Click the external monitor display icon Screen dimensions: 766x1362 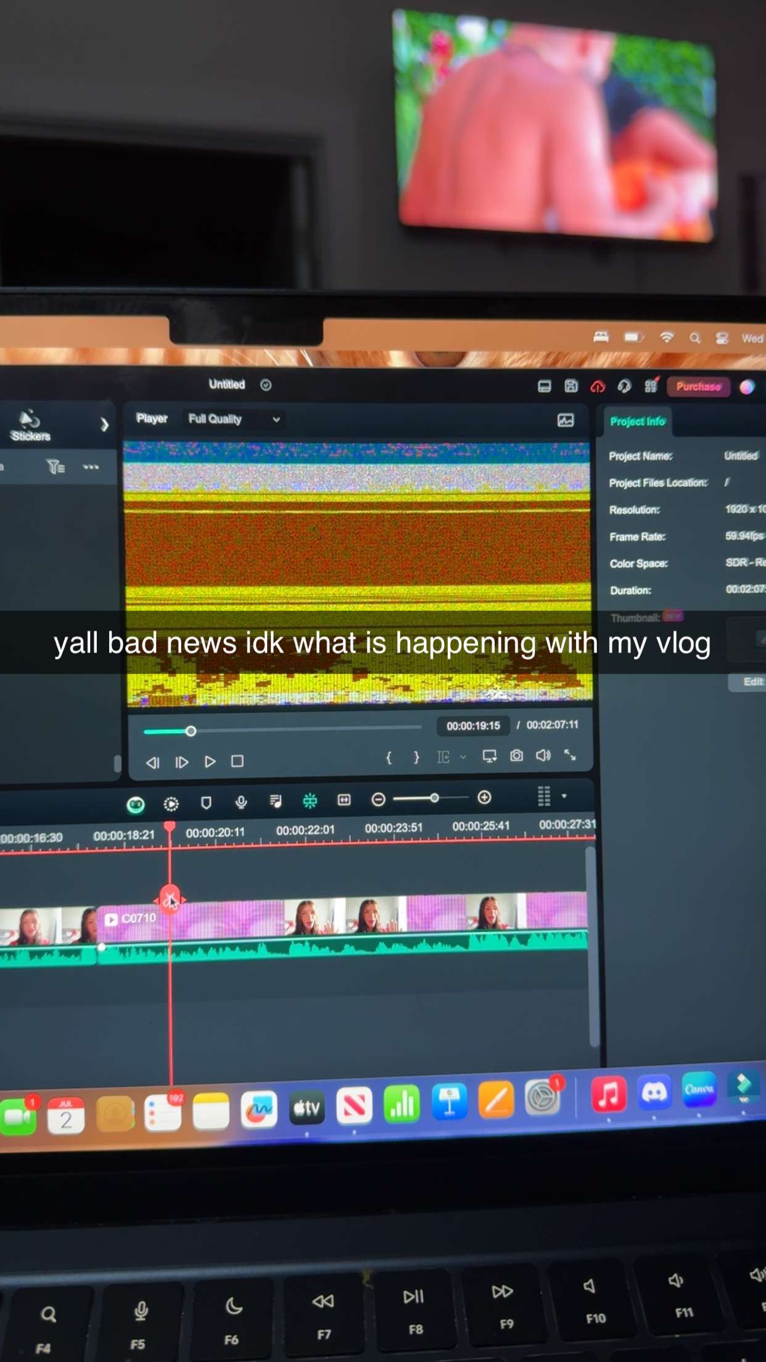pos(490,756)
